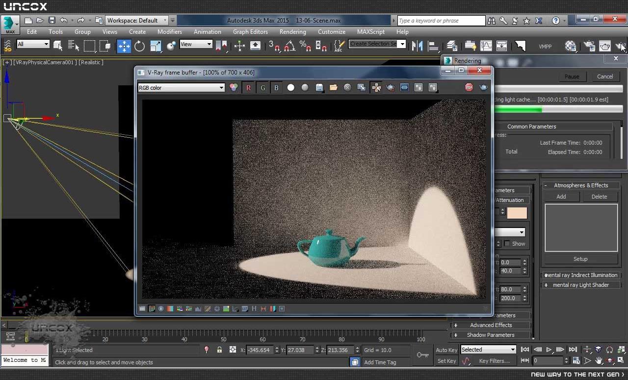Image resolution: width=628 pixels, height=380 pixels.
Task: Expand the mental ray Light Shader rollout
Action: (x=581, y=285)
